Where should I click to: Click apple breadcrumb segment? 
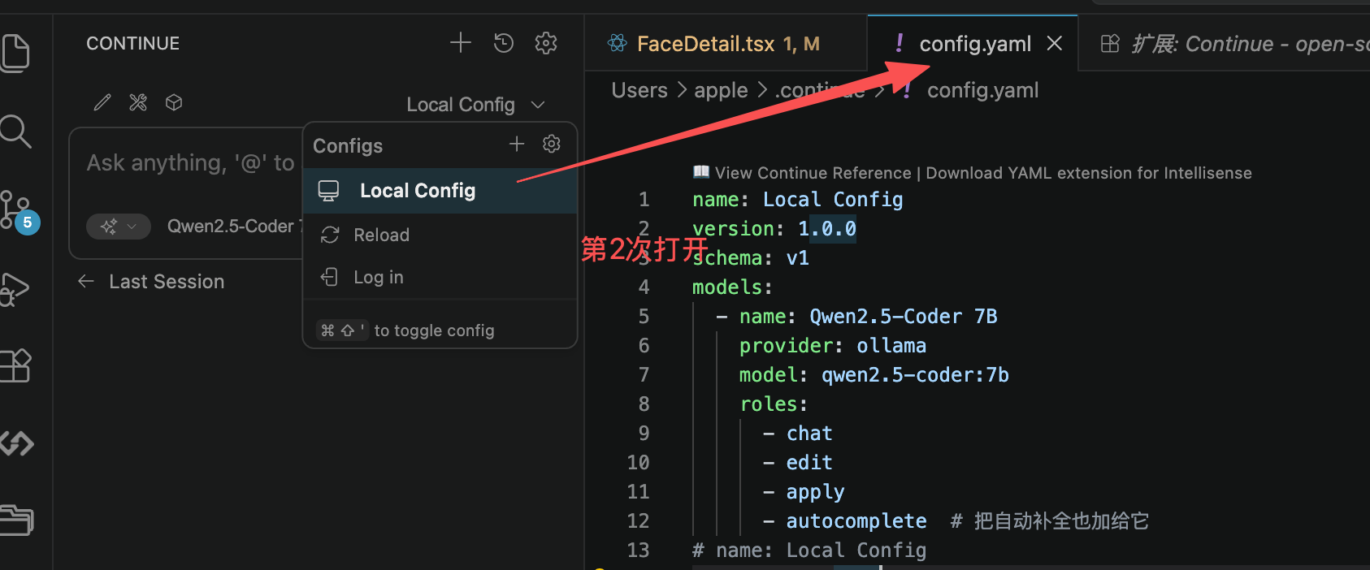coord(721,90)
